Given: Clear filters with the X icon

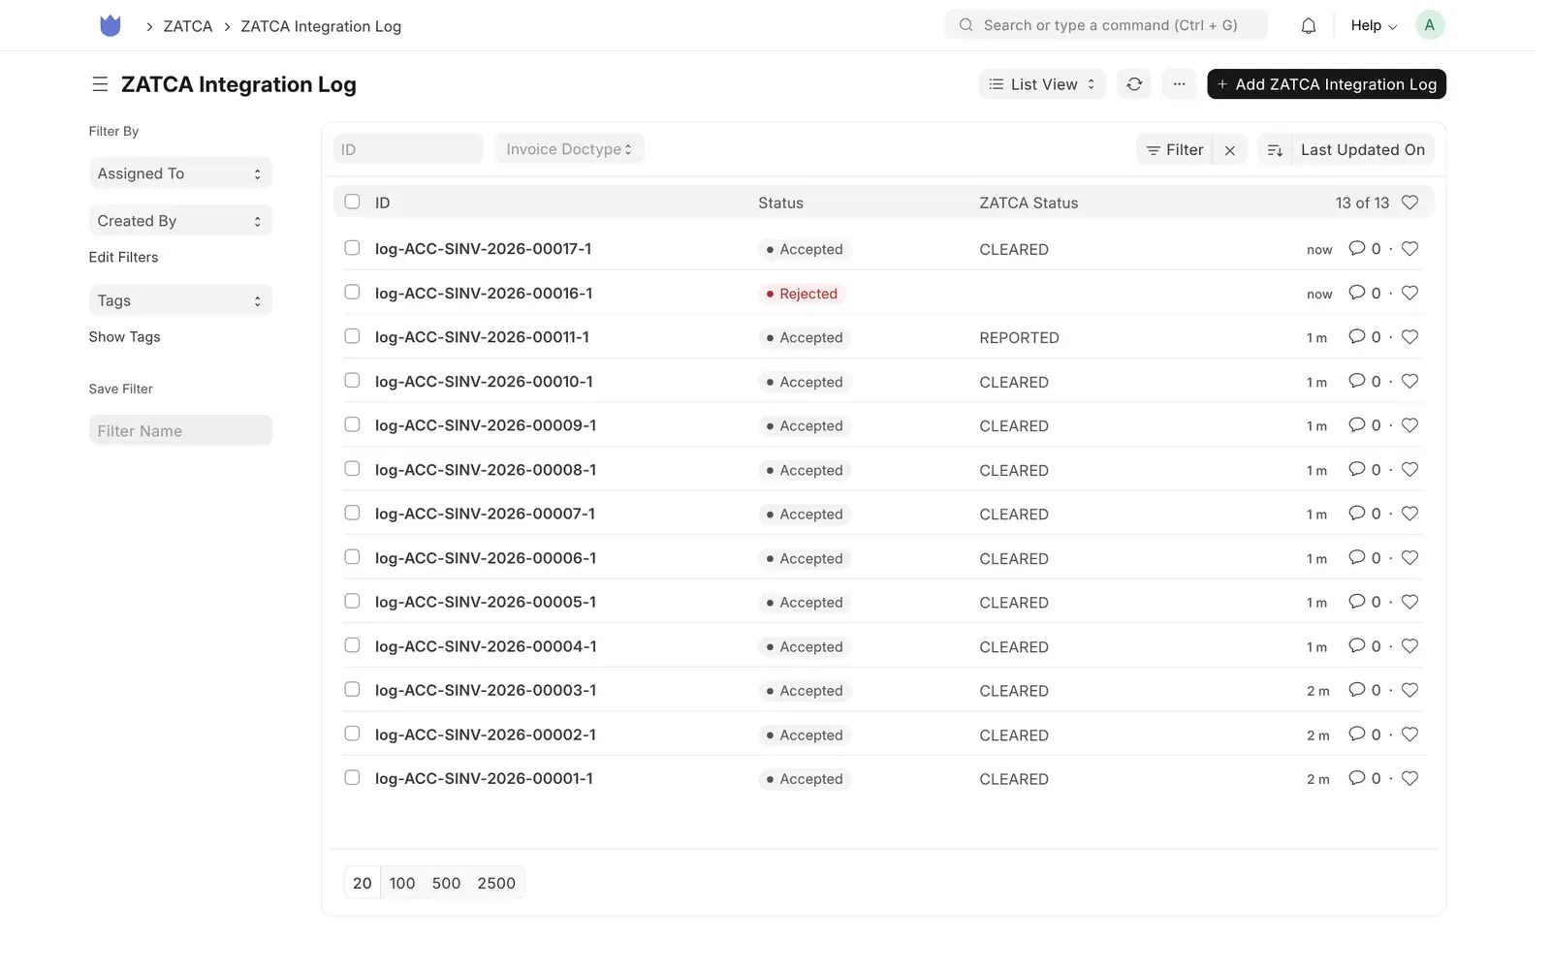Looking at the screenshot, I should coord(1230,150).
